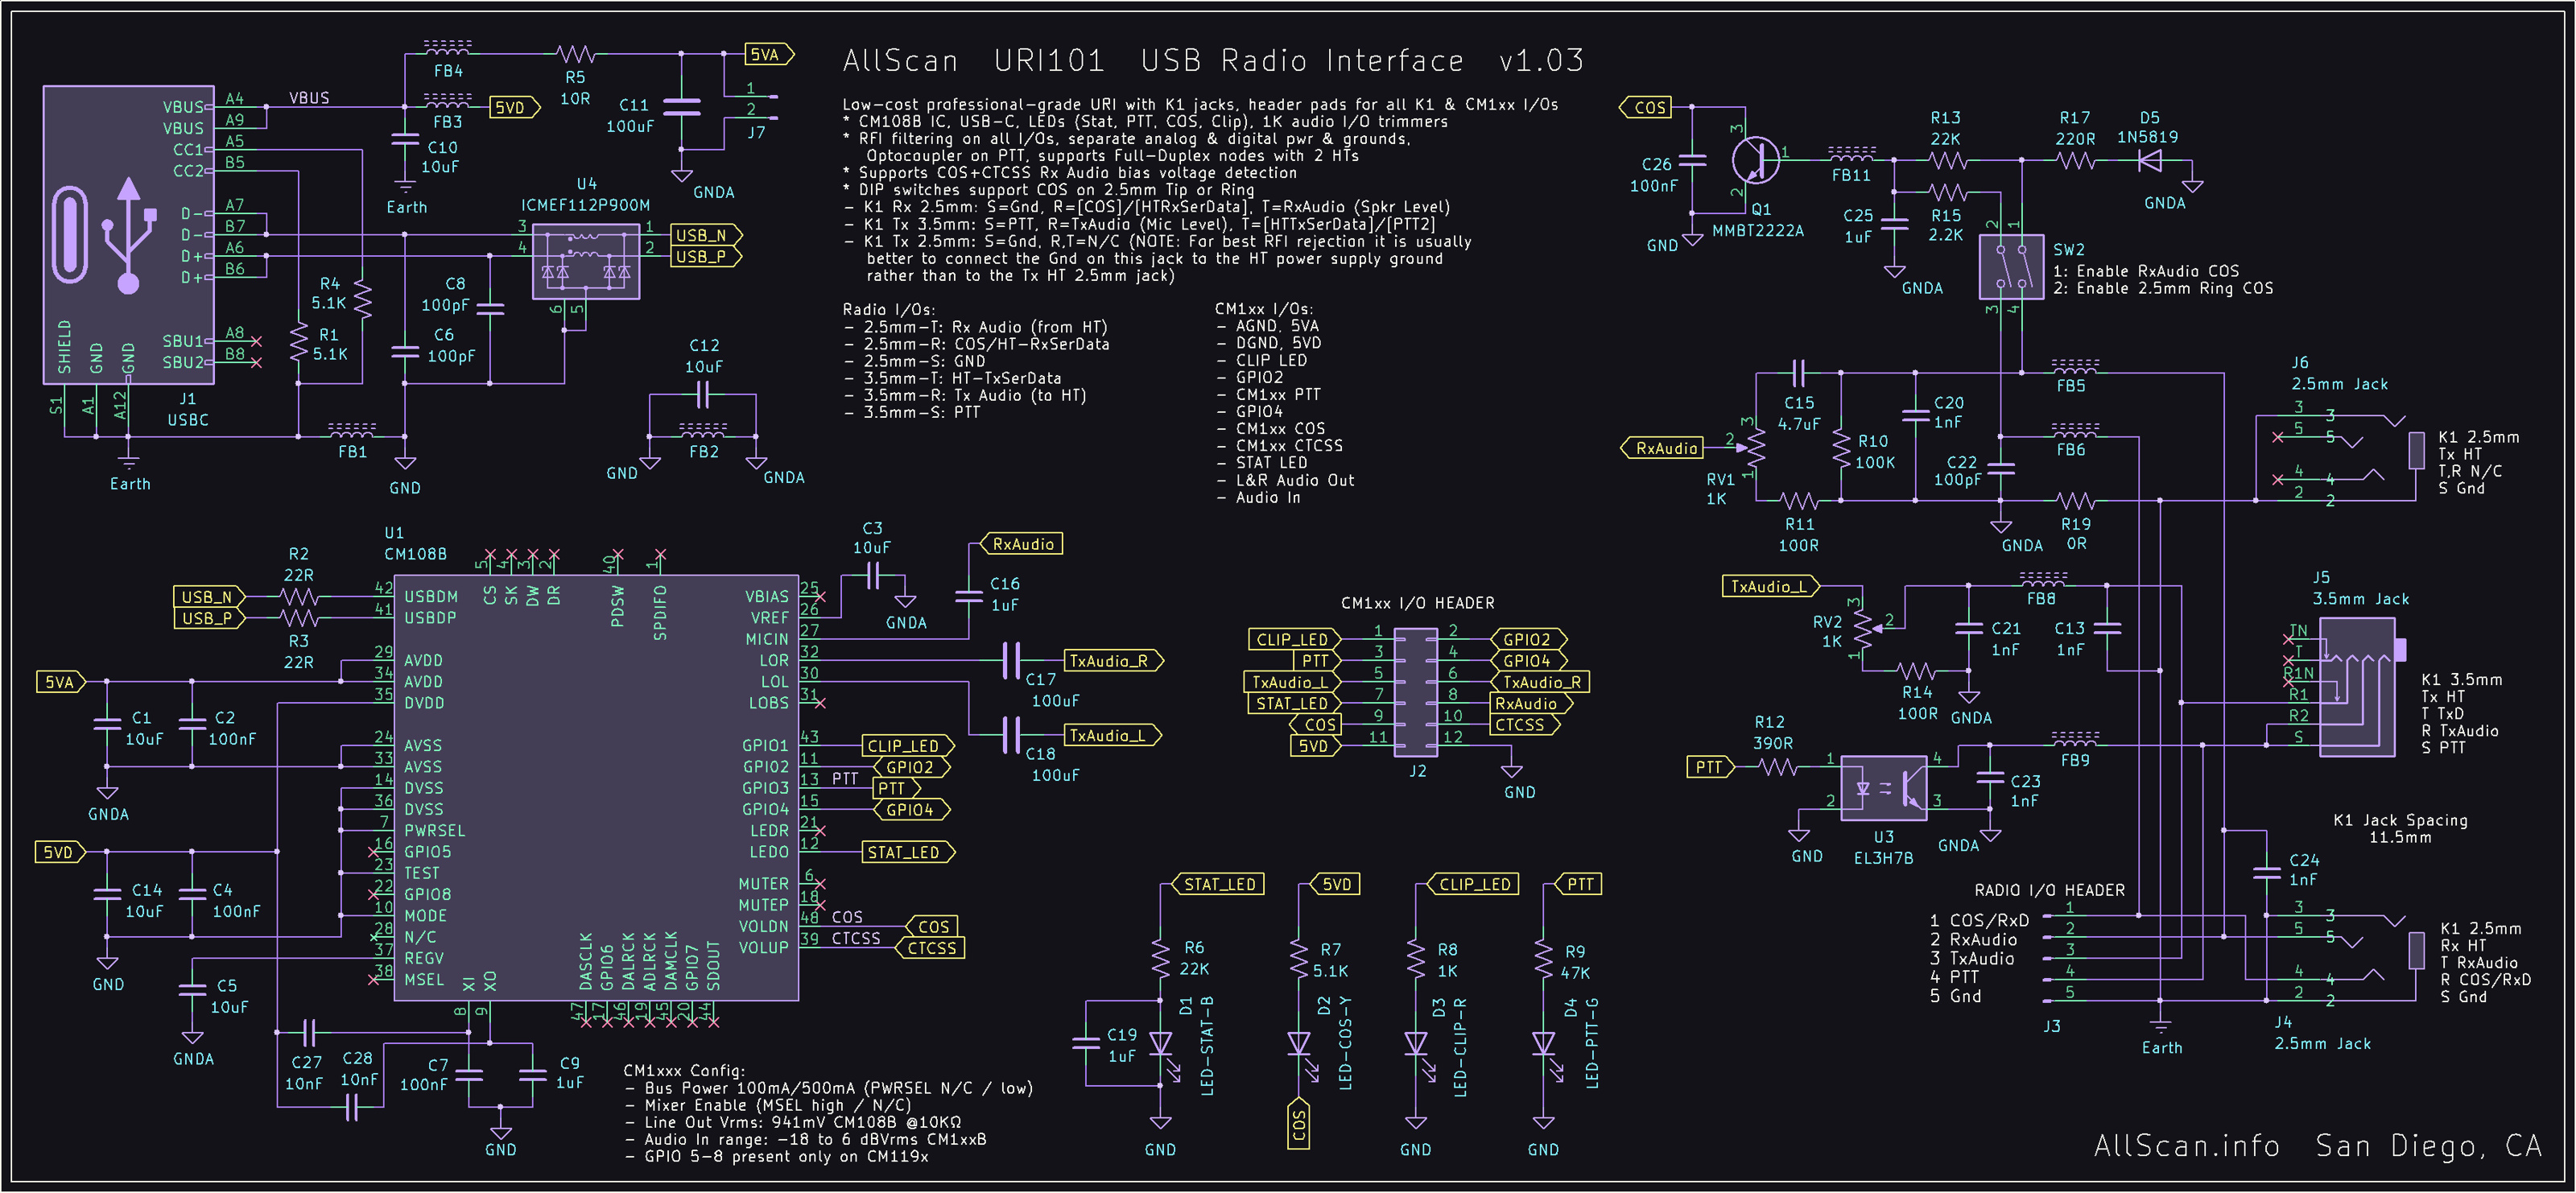
Task: Select the R12 390R resistor symbol
Action: (x=1777, y=767)
